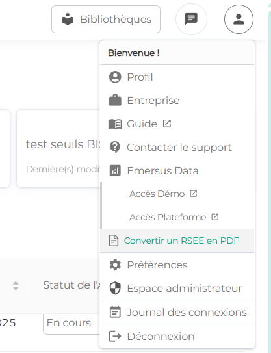Click the support question mark icon
This screenshot has height=353, width=271.
coord(115,147)
